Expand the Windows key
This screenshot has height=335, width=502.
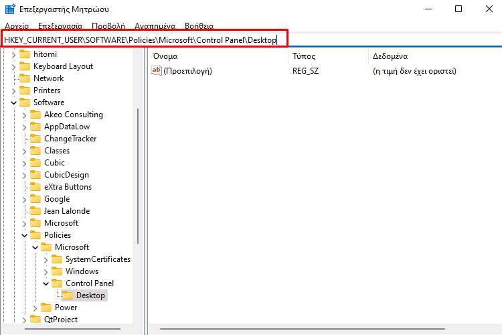coord(46,272)
